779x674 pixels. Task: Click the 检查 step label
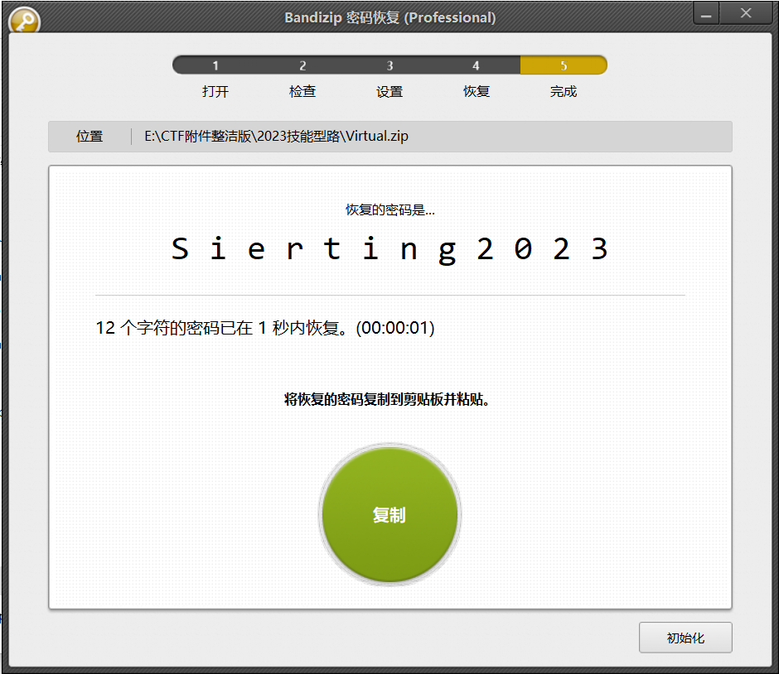(302, 91)
